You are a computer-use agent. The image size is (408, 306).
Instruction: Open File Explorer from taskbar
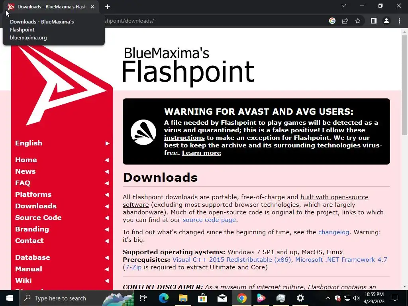click(183, 298)
